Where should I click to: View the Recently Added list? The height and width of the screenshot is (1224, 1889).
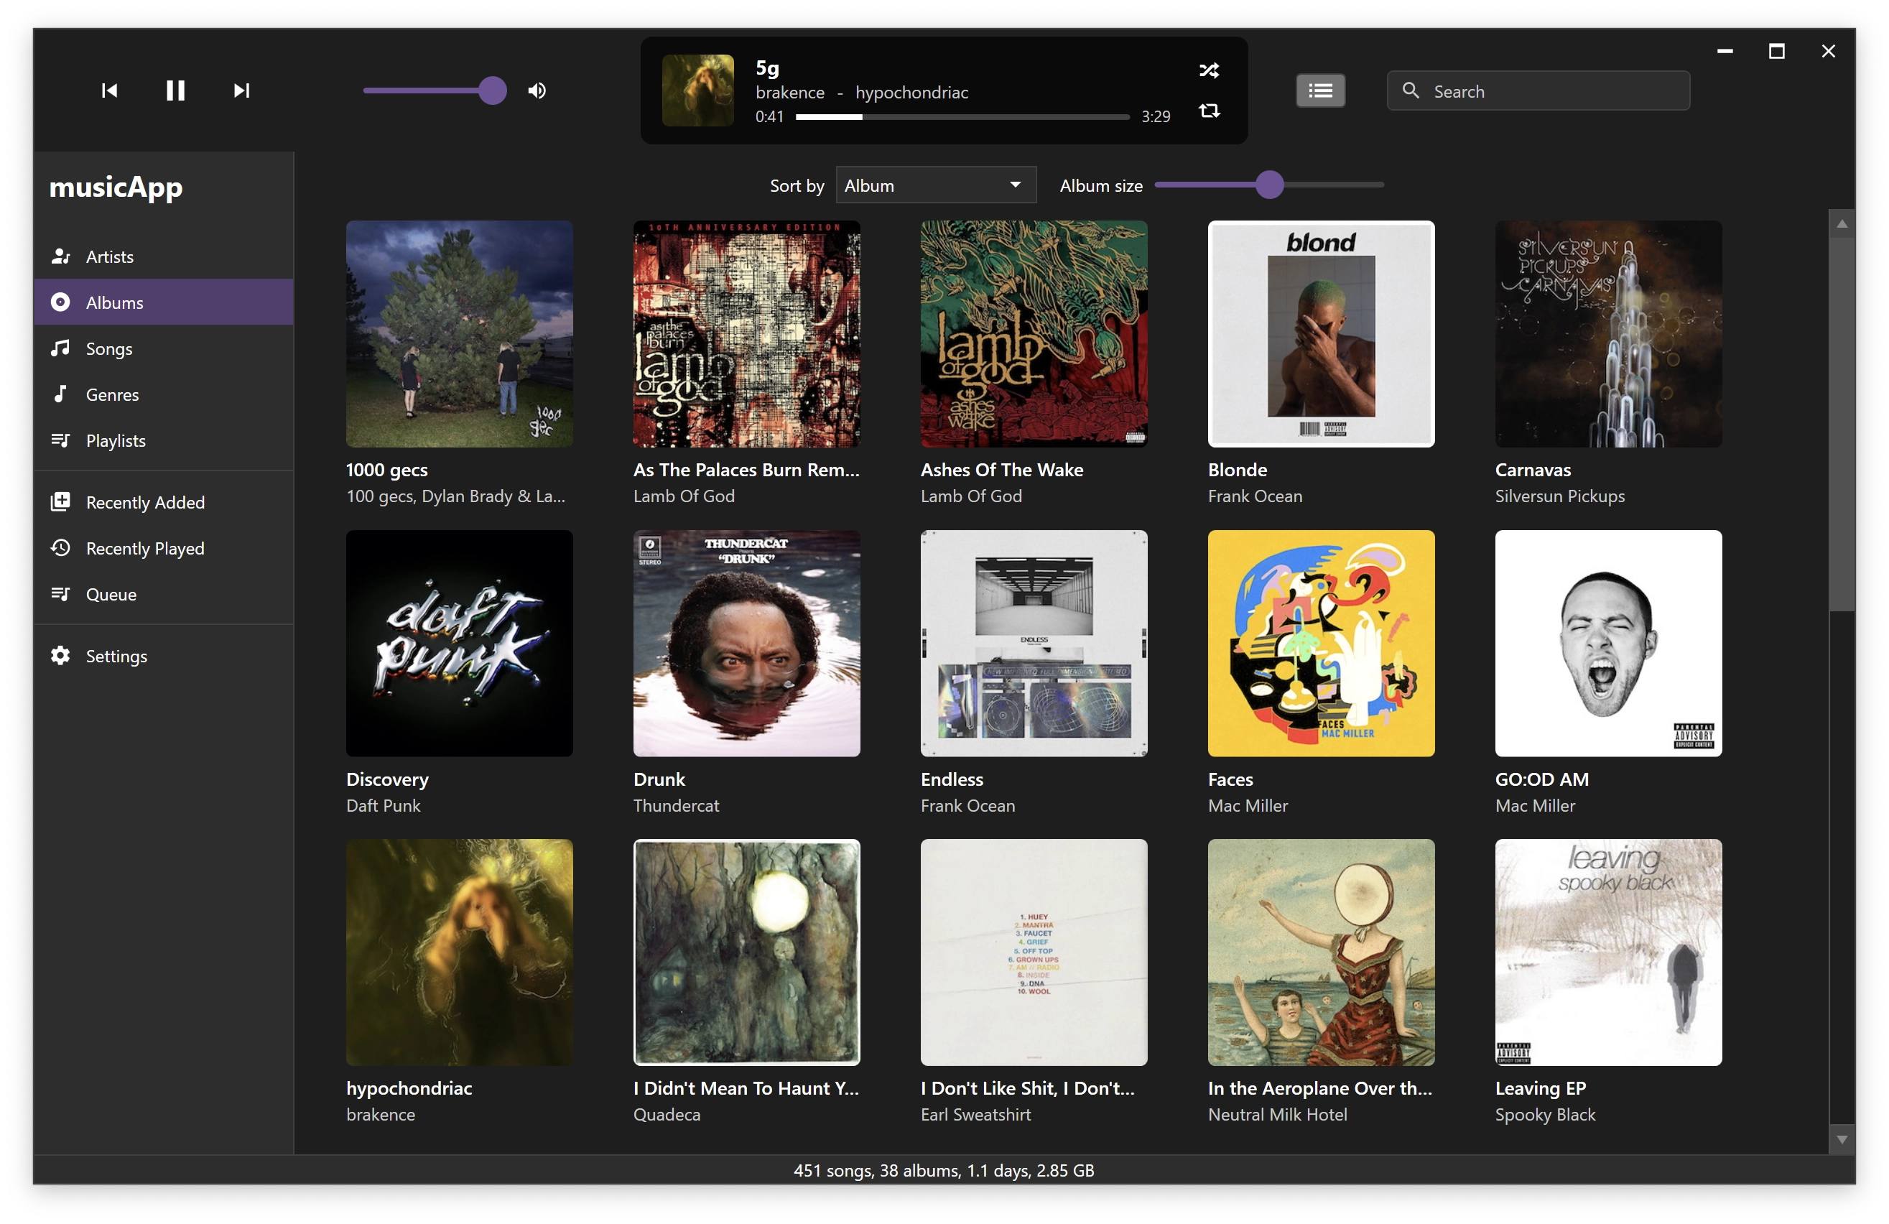coord(164,503)
